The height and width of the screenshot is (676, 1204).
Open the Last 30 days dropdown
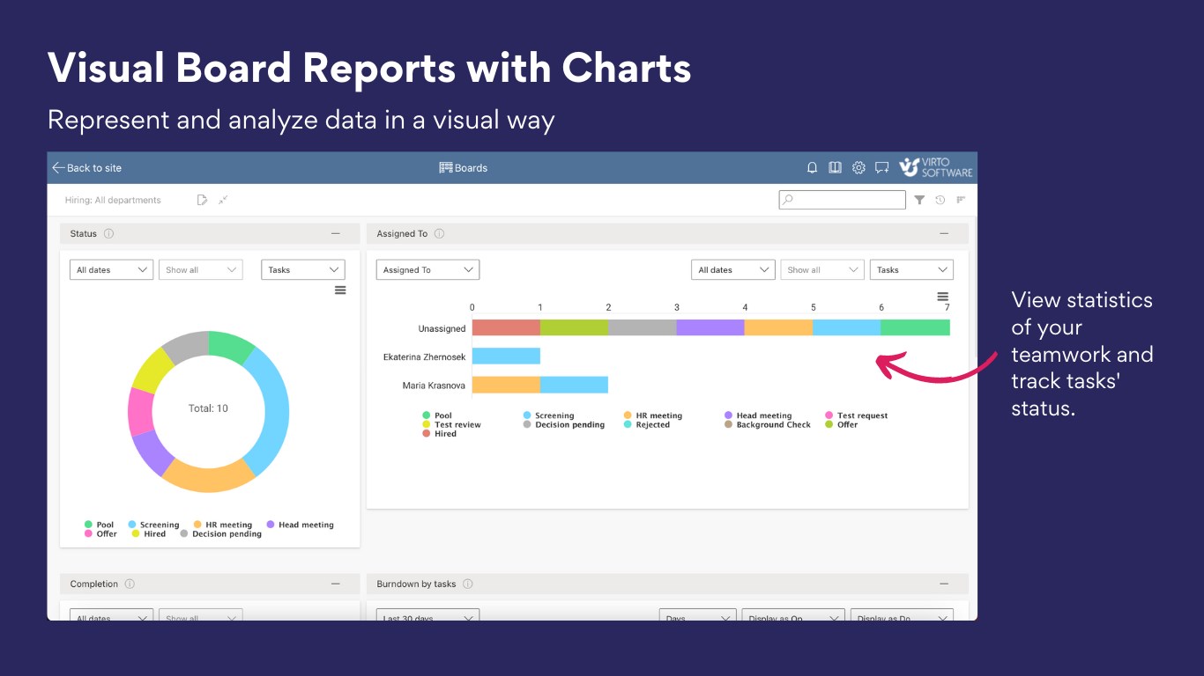(428, 614)
